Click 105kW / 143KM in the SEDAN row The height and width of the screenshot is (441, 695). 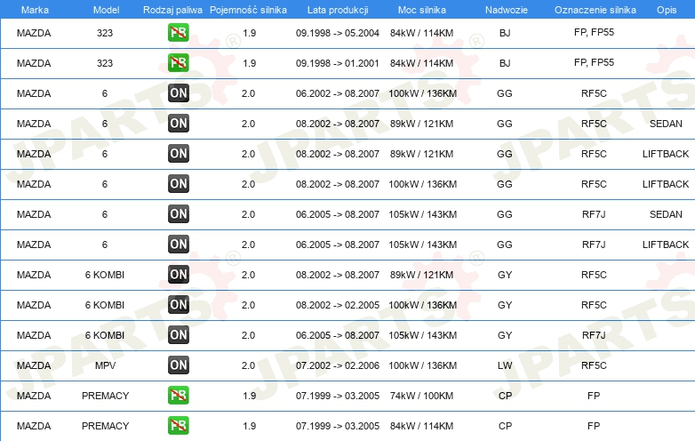[x=422, y=214]
